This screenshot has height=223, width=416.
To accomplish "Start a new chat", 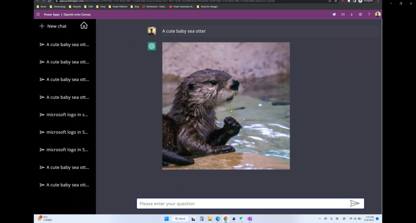I will click(x=53, y=26).
